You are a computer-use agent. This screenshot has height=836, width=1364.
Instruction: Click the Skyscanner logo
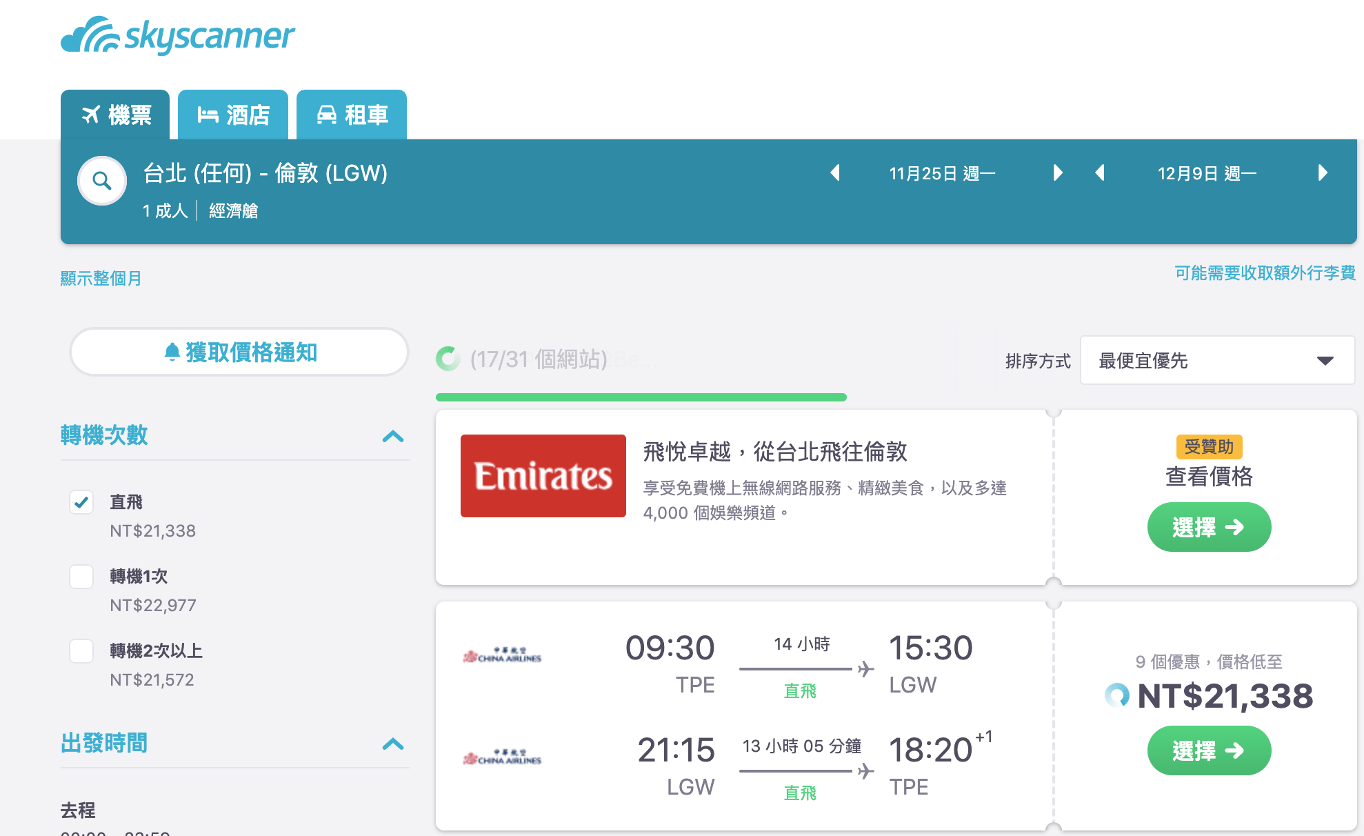click(x=178, y=35)
